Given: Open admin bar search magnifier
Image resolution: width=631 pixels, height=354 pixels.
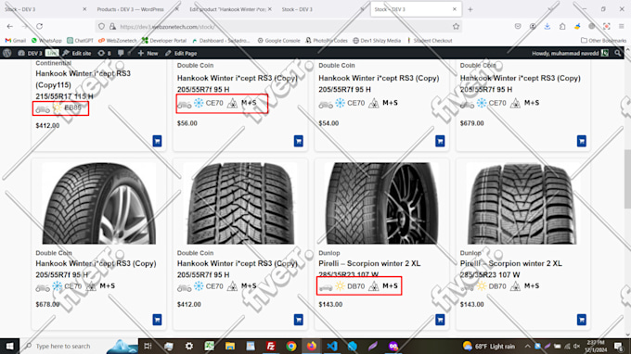Looking at the screenshot, I should click(x=617, y=53).
